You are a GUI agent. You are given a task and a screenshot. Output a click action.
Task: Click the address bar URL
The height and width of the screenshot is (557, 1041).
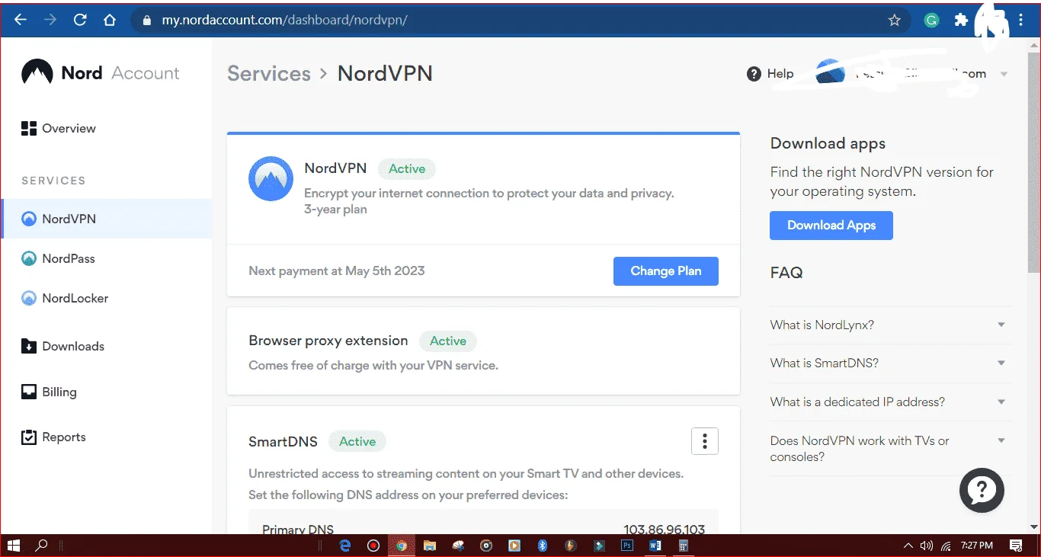[284, 21]
